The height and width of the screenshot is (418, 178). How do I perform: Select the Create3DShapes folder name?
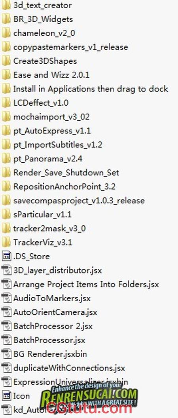click(x=45, y=61)
